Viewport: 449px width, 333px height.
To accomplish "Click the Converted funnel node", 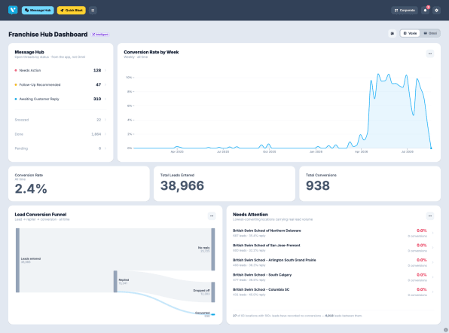I will point(213,314).
